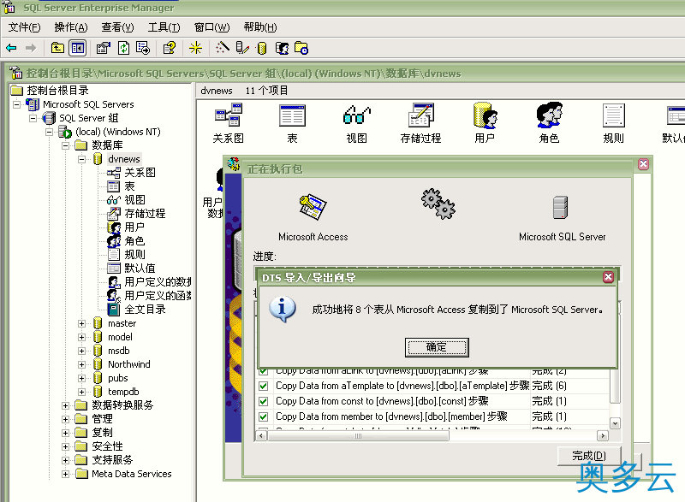Open the 表 icon in dvnews pane
Image resolution: width=685 pixels, height=502 pixels.
292,115
